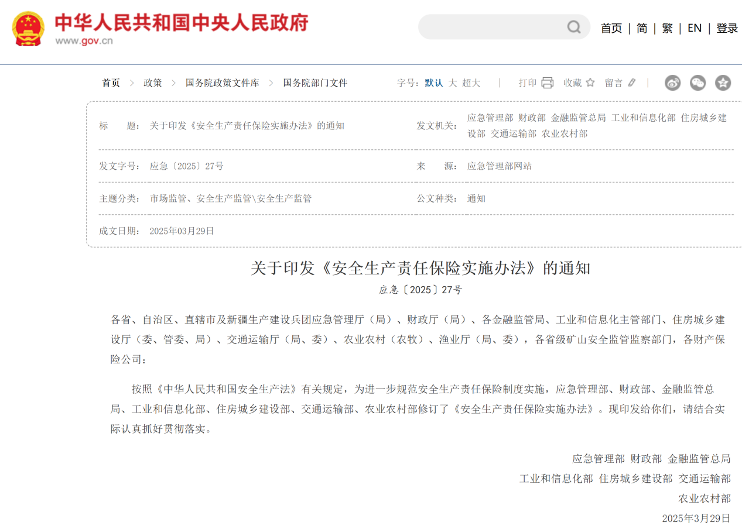
Task: Click the pencil icon next to 留言
Action: [631, 83]
